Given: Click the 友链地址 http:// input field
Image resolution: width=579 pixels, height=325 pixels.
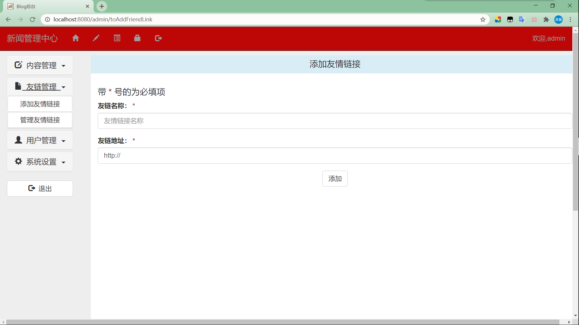Looking at the screenshot, I should coord(335,156).
